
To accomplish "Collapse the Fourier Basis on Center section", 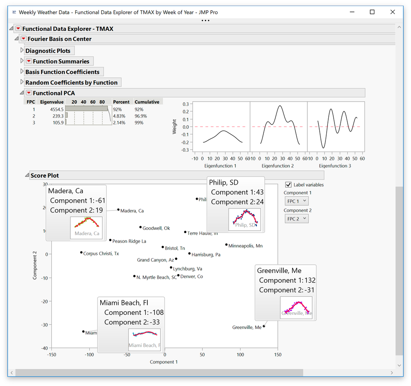I will (x=16, y=39).
